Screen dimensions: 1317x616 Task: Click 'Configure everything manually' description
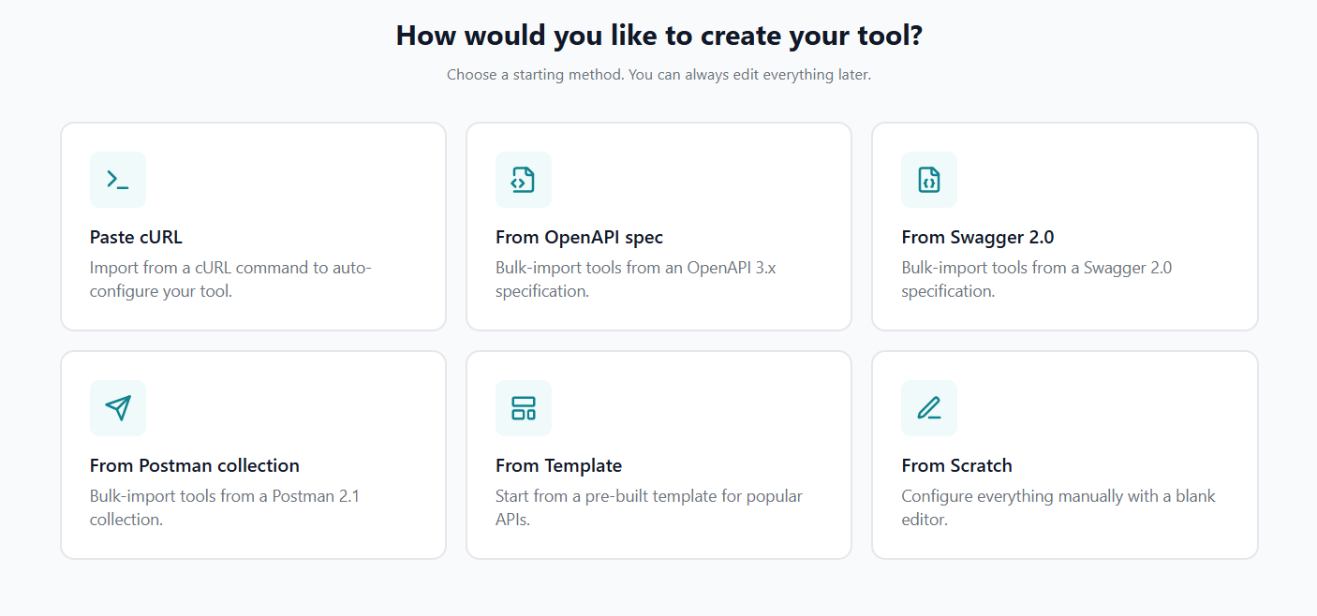click(x=1058, y=507)
